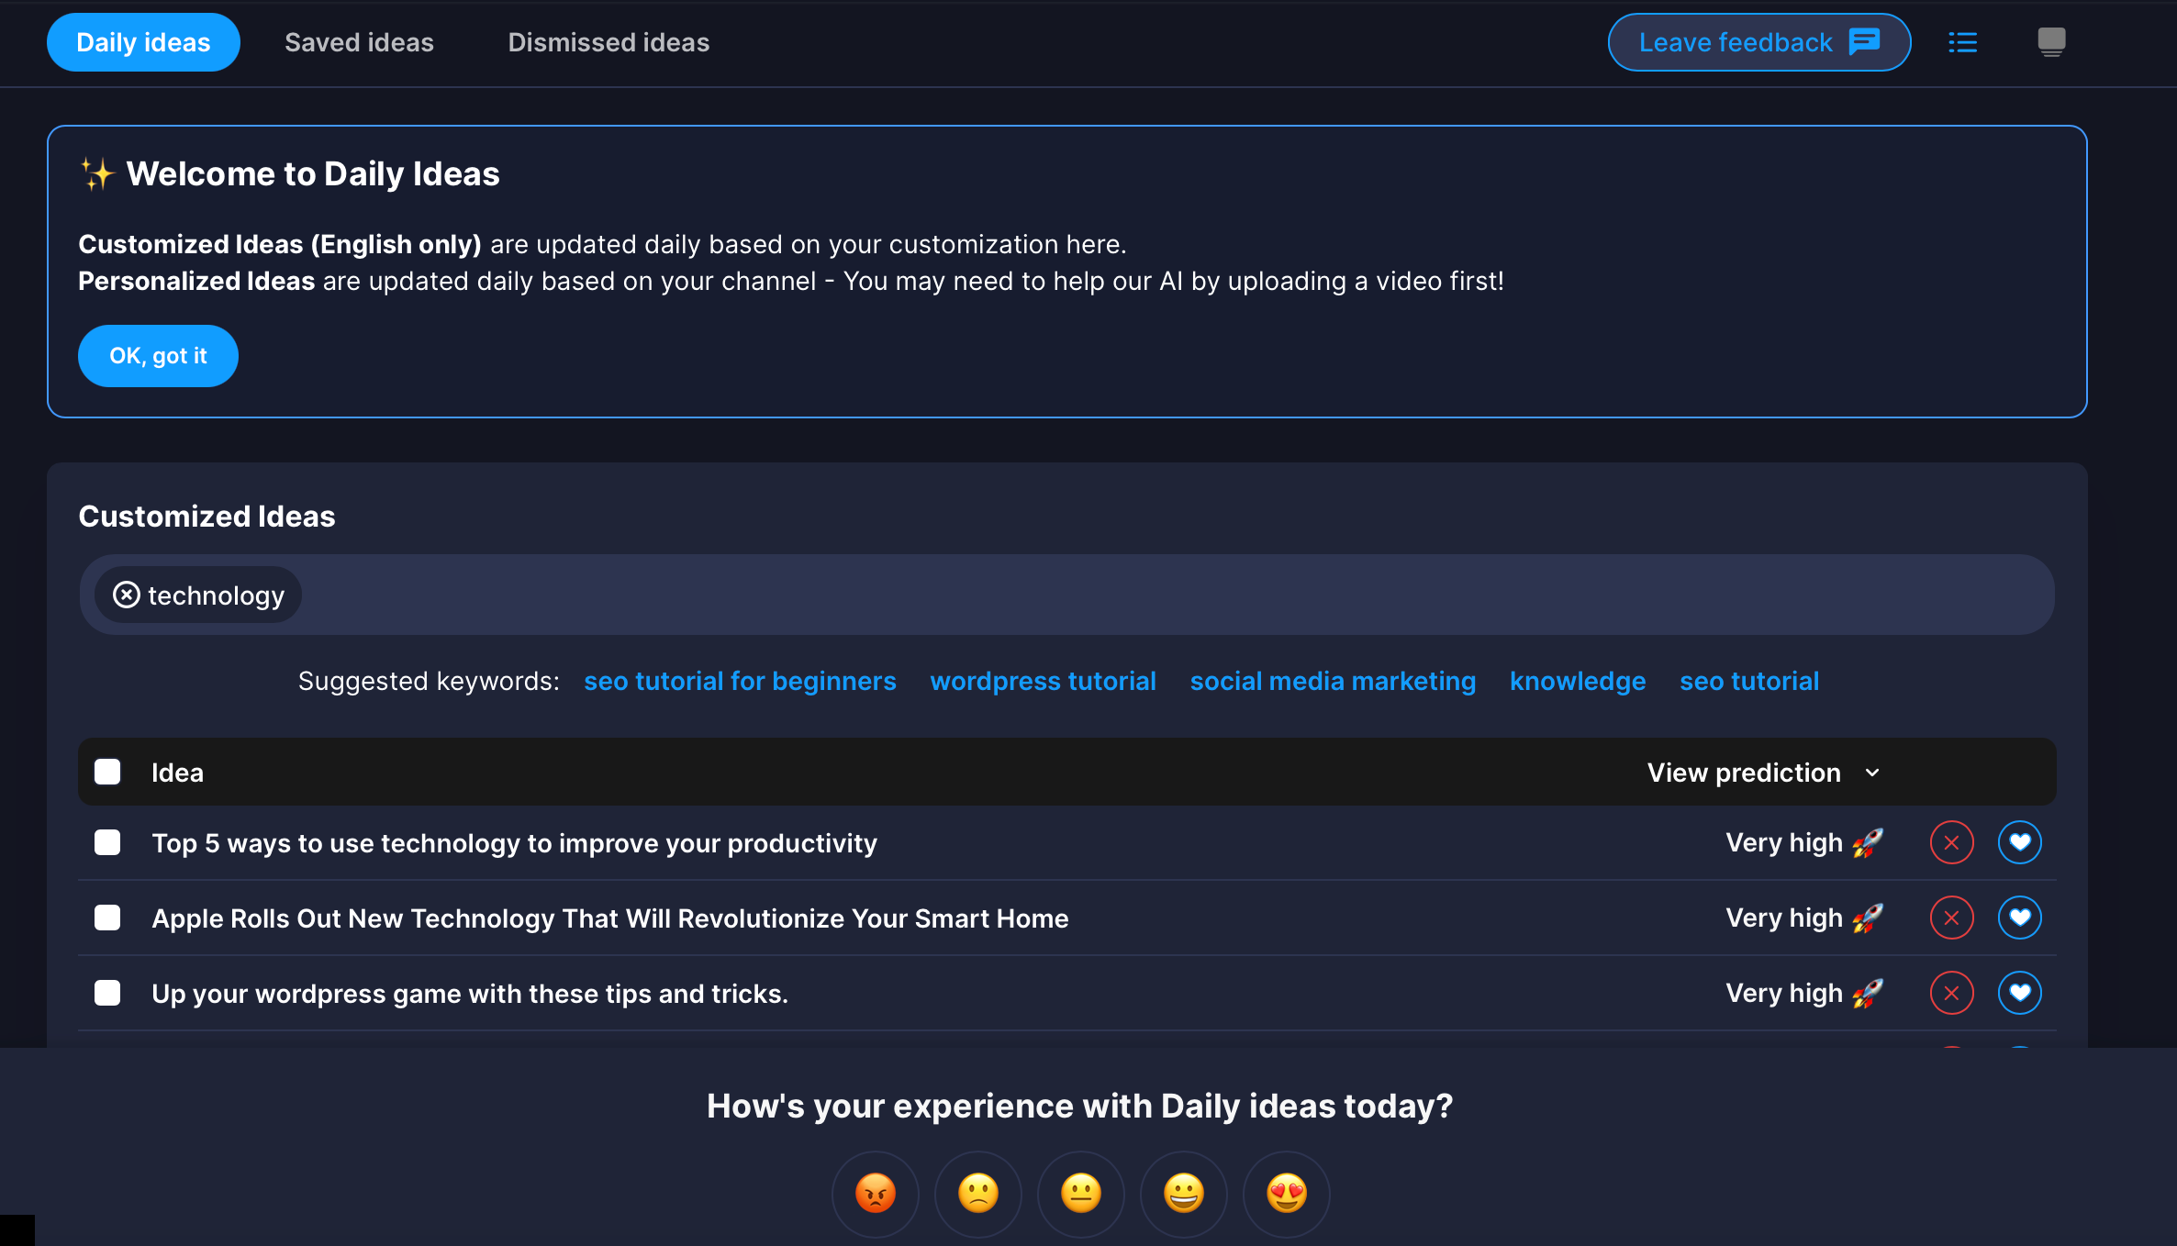
Task: Select the Daily ideas tab
Action: [143, 42]
